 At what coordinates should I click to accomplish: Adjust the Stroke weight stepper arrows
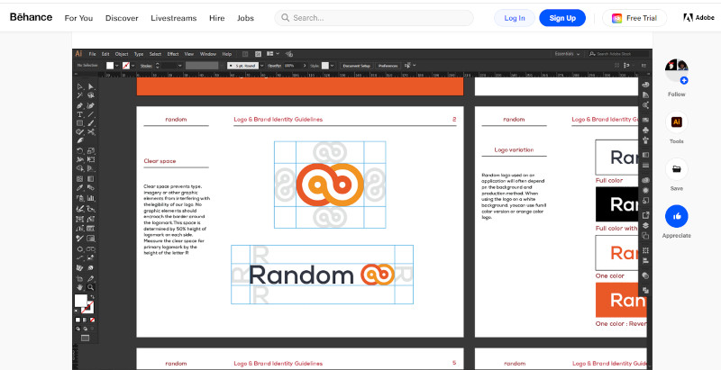tap(157, 66)
